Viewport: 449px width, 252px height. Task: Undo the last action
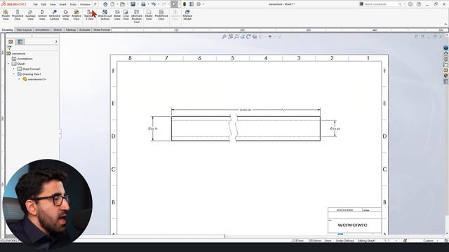[154, 4]
